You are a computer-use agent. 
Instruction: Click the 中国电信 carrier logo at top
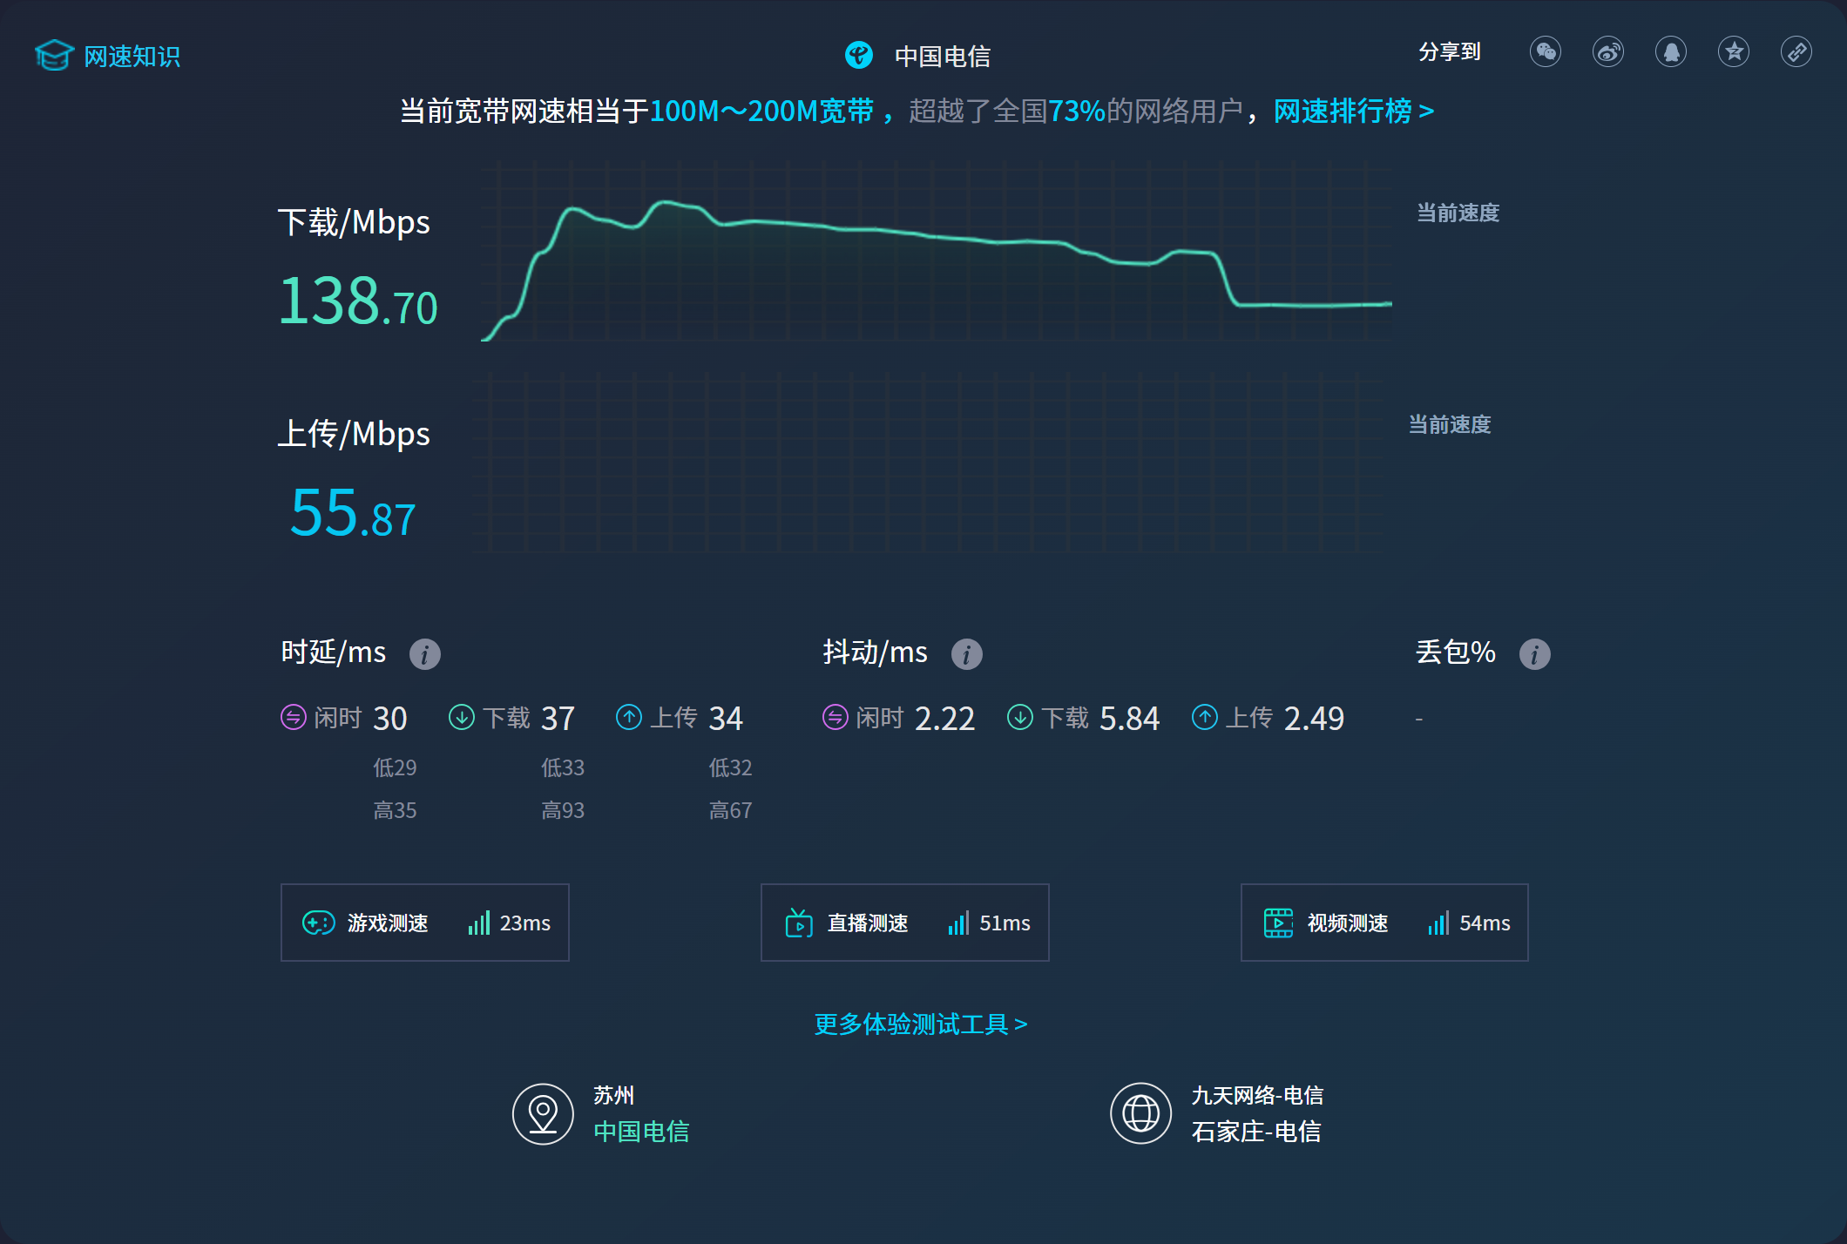pos(859,55)
